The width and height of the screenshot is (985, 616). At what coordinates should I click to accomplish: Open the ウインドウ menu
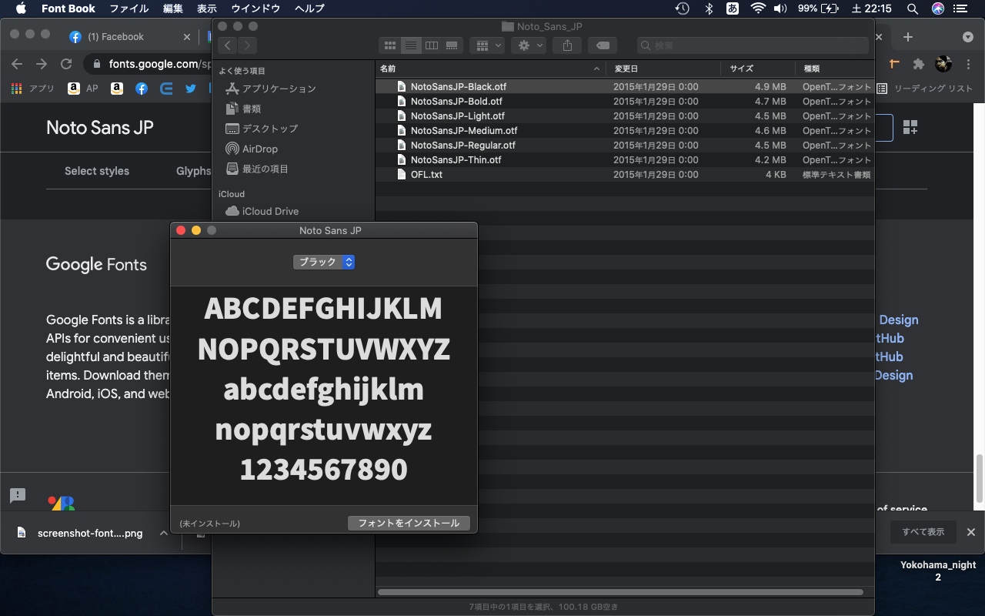pyautogui.click(x=256, y=8)
